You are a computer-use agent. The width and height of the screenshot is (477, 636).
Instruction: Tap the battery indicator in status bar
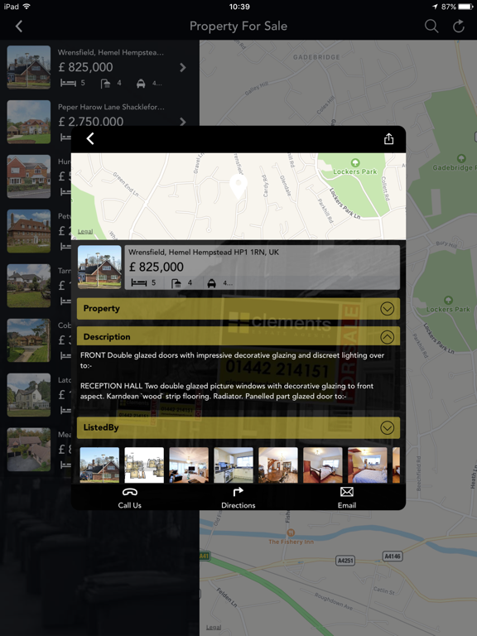pyautogui.click(x=465, y=7)
